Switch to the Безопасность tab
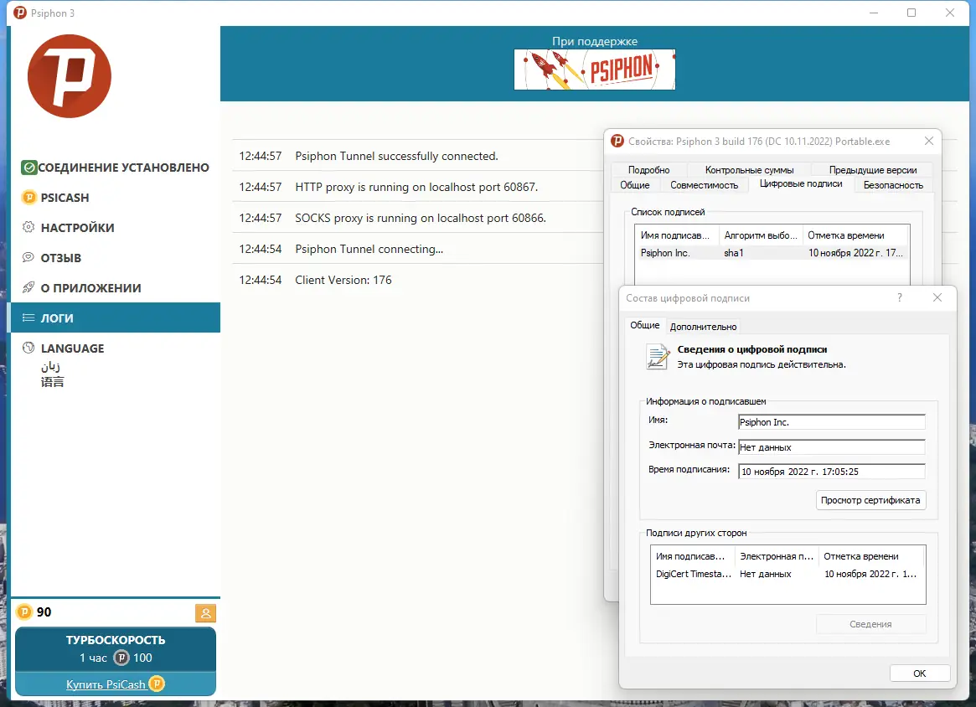Screen dimensions: 976x707 click(893, 185)
